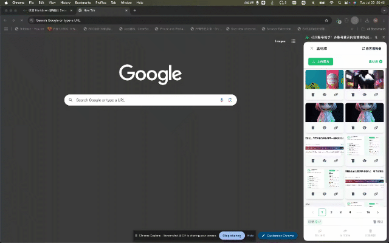Go to previous page with left chevron

(x=312, y=212)
